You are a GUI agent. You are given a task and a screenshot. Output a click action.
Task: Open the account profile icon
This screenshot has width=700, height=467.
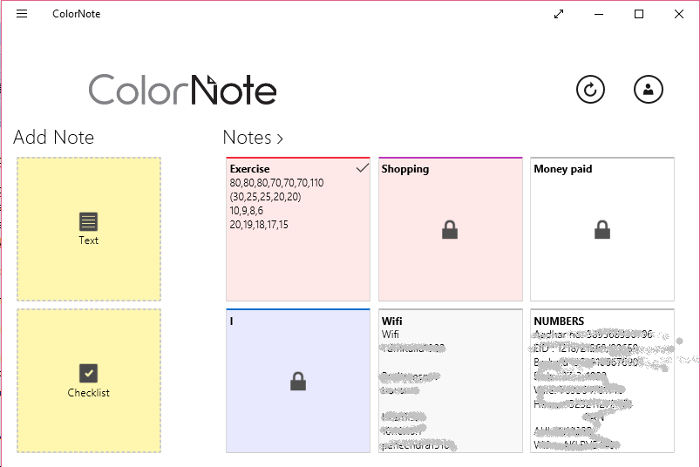(x=649, y=89)
